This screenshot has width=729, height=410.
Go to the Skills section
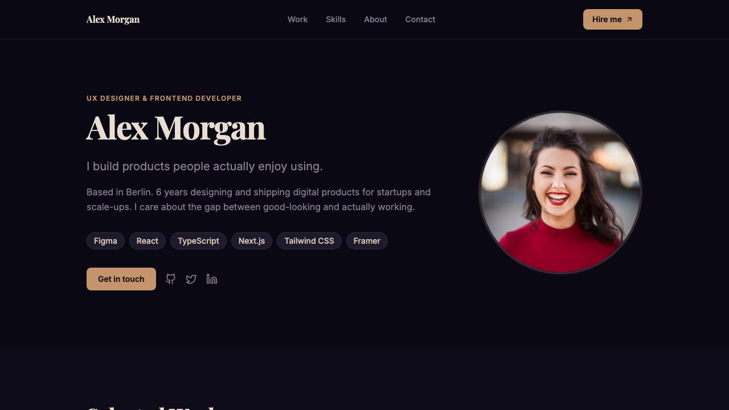point(336,19)
